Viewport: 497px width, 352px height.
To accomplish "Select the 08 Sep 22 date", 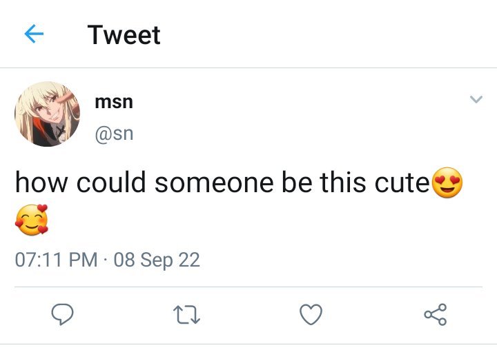I will [x=157, y=260].
